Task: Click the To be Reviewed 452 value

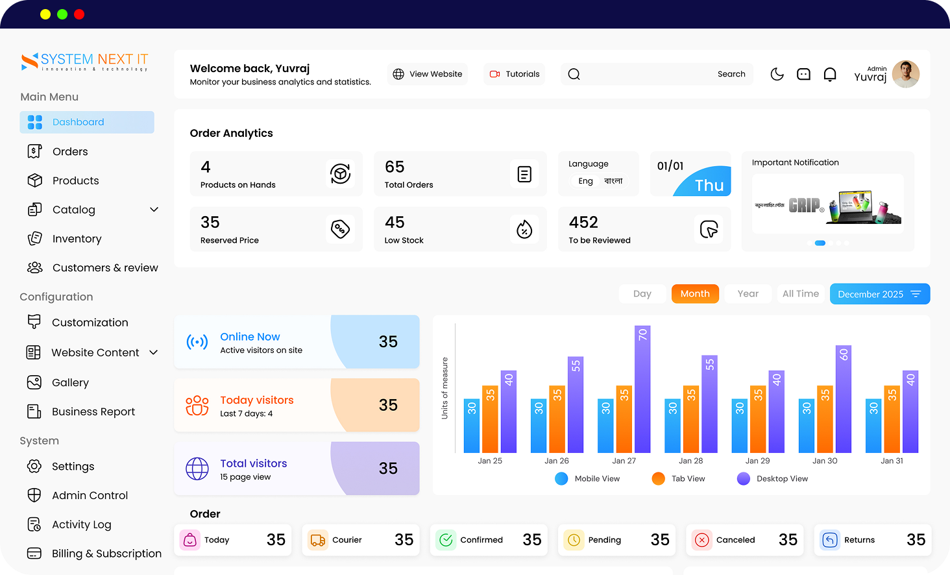Action: tap(583, 223)
